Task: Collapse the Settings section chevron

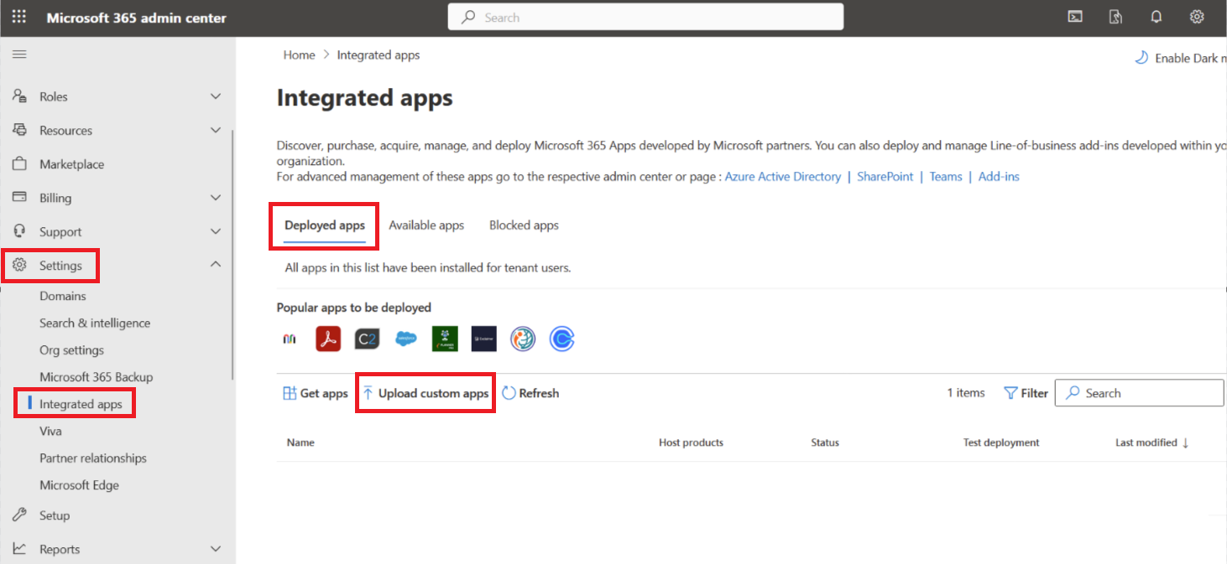Action: pos(215,265)
